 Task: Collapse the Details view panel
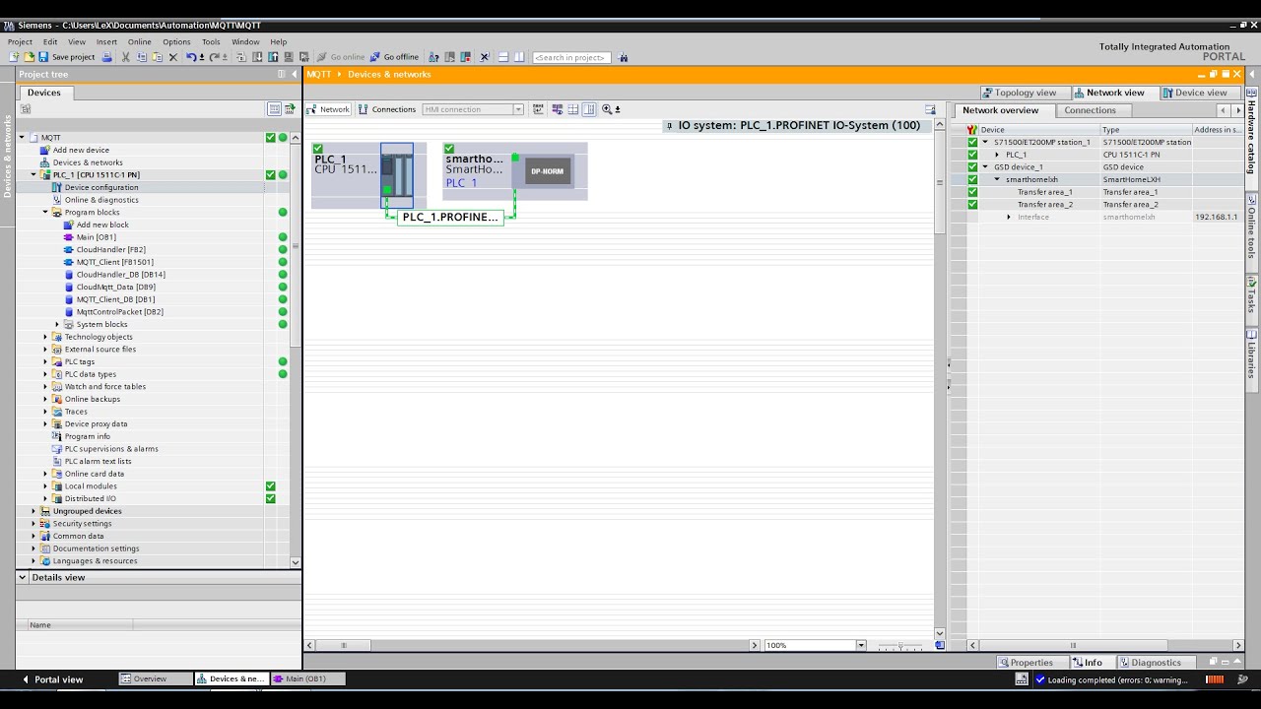click(23, 577)
